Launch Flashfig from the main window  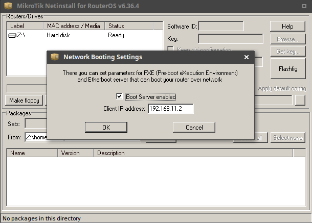pyautogui.click(x=288, y=69)
